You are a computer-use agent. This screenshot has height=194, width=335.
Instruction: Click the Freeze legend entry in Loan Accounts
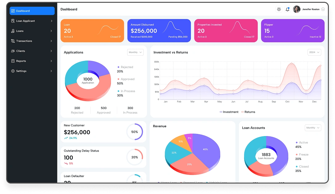(302, 155)
